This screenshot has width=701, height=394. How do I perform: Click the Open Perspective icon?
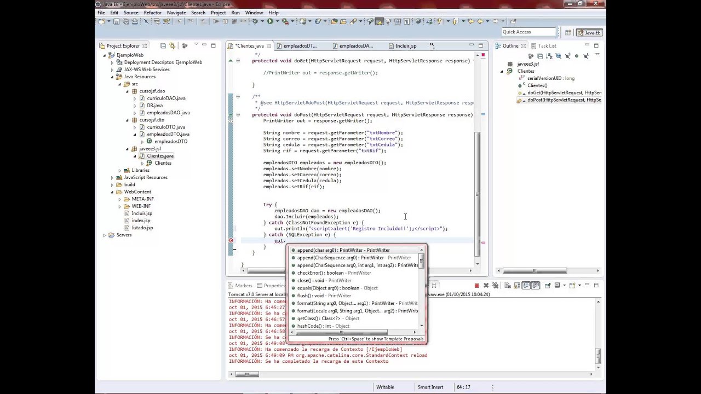(x=568, y=32)
